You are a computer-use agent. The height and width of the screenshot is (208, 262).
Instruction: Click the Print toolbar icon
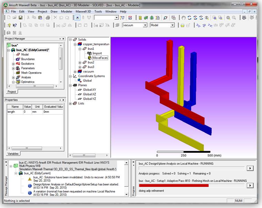[x=48, y=18]
